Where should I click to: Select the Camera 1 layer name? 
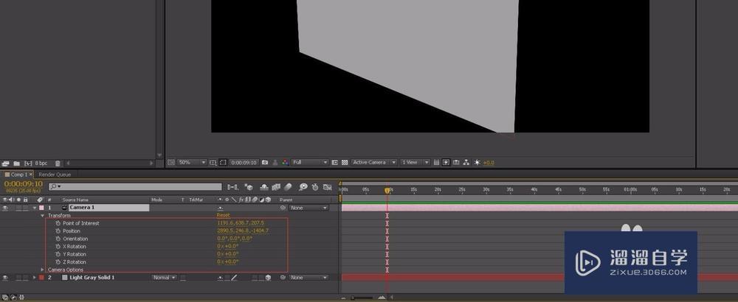pos(108,208)
